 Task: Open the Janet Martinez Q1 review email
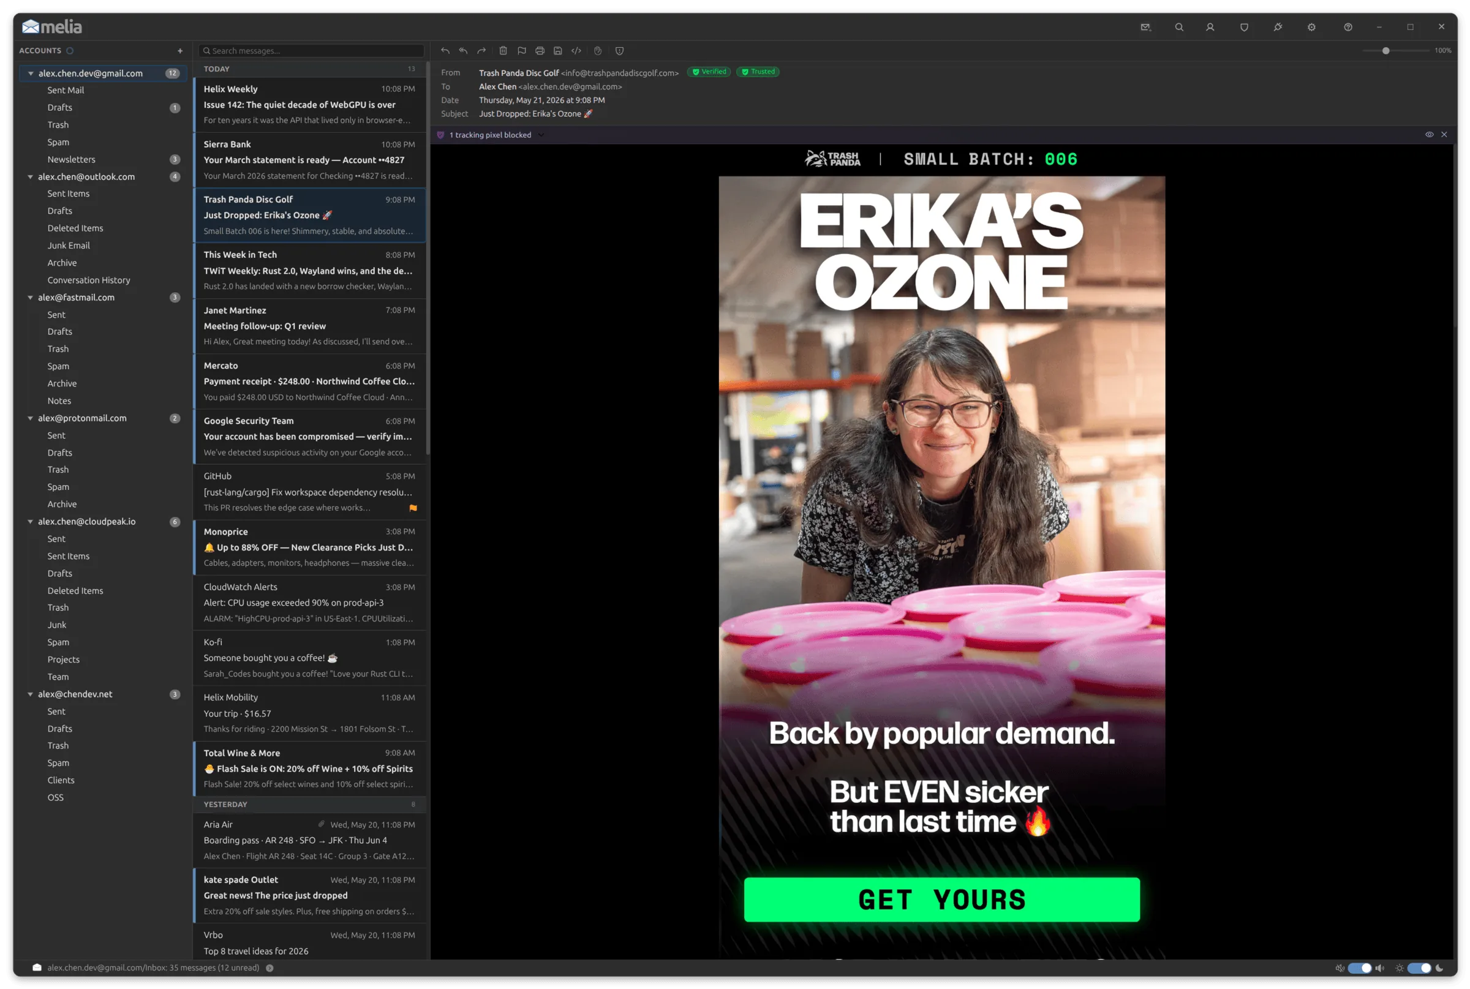tap(309, 326)
